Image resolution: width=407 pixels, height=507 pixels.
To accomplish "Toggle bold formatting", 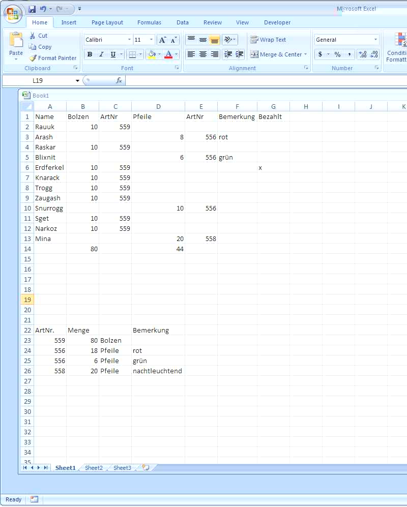I will pyautogui.click(x=90, y=54).
